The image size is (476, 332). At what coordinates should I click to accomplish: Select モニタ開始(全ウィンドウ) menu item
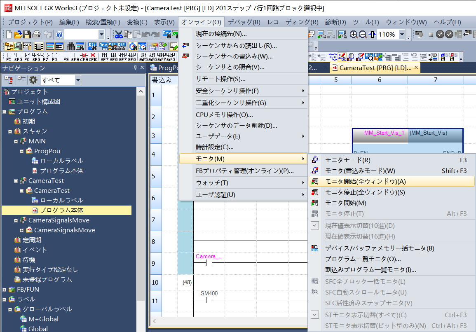366,181
